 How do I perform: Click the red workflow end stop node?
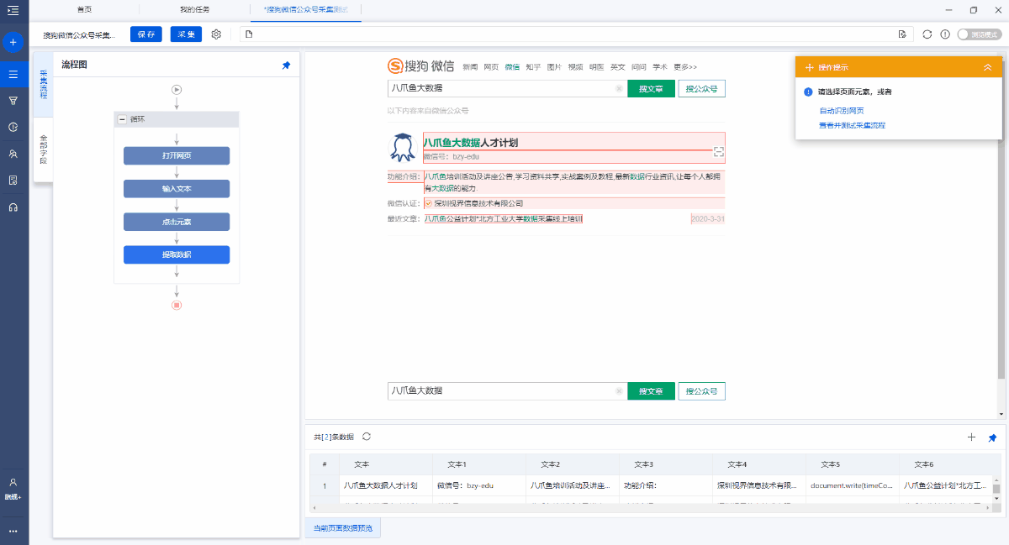coord(177,305)
